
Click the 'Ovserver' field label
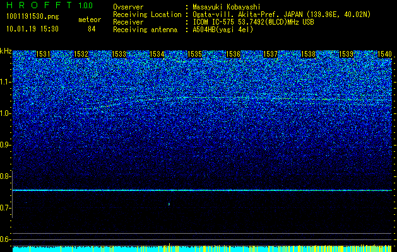(128, 7)
